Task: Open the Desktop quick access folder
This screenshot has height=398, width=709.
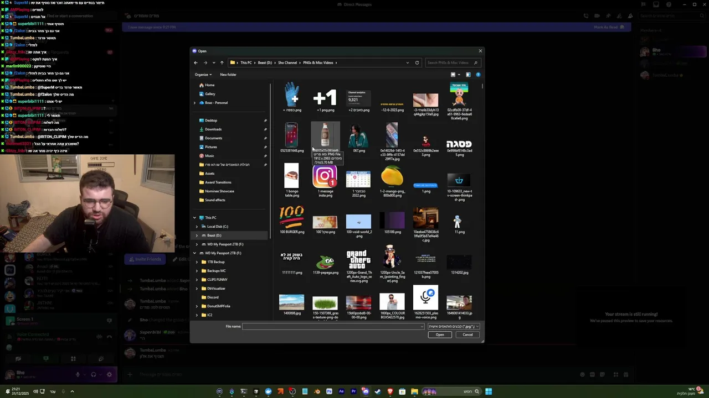Action: (x=210, y=121)
